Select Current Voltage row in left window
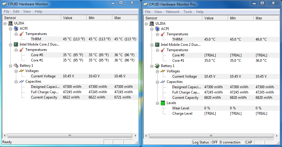Image resolution: width=282 pixels, height=147 pixels. (84, 76)
